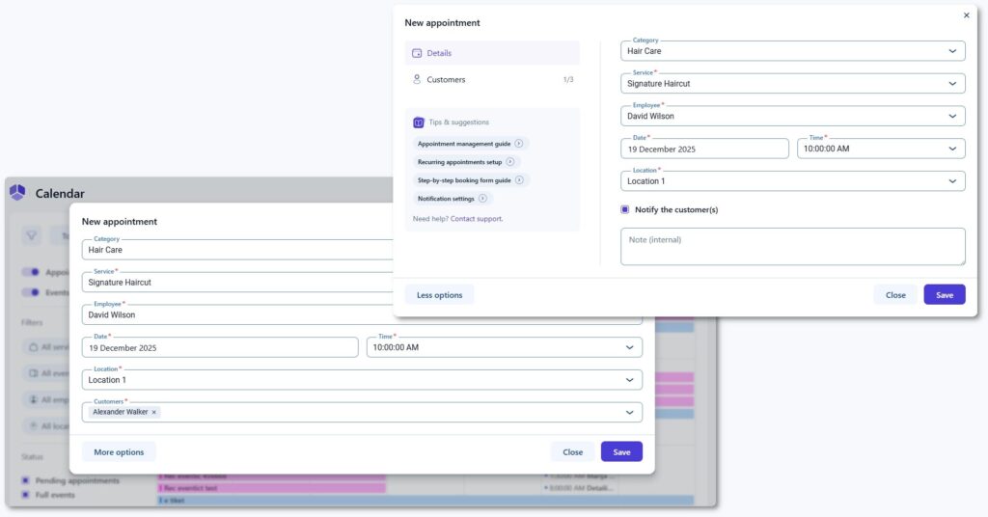Image resolution: width=988 pixels, height=517 pixels.
Task: Toggle the Full events status checkbox
Action: coord(26,495)
